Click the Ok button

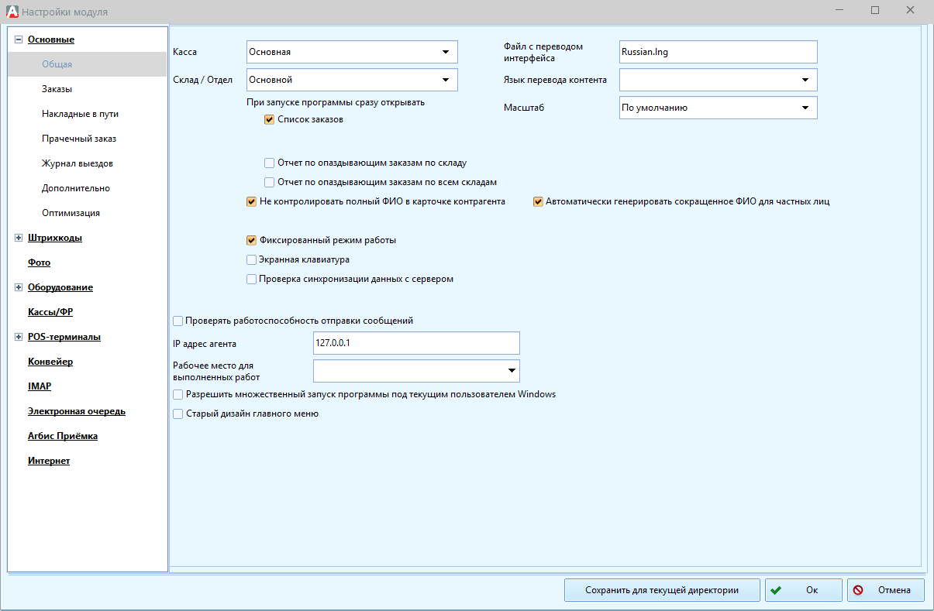click(803, 590)
